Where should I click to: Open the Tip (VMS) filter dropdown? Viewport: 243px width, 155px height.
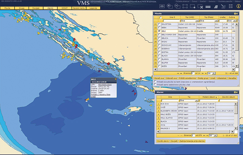[x=197, y=20]
